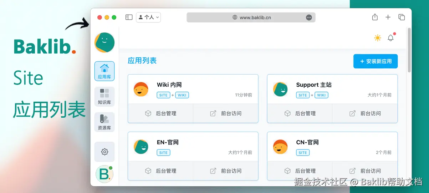
Task: Open 前台访问 for Wiki 内网
Action: pos(226,113)
